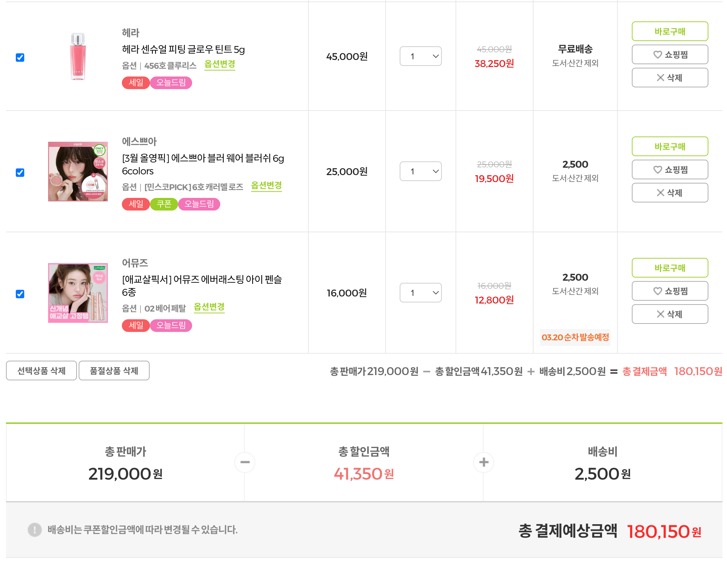Click heart 쇼핑찜 icon for 어뮤즈 pencil
Viewport: 727px width, 567px height.
pos(657,291)
